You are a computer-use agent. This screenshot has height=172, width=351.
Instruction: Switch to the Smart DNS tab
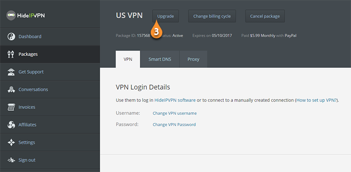coord(160,59)
